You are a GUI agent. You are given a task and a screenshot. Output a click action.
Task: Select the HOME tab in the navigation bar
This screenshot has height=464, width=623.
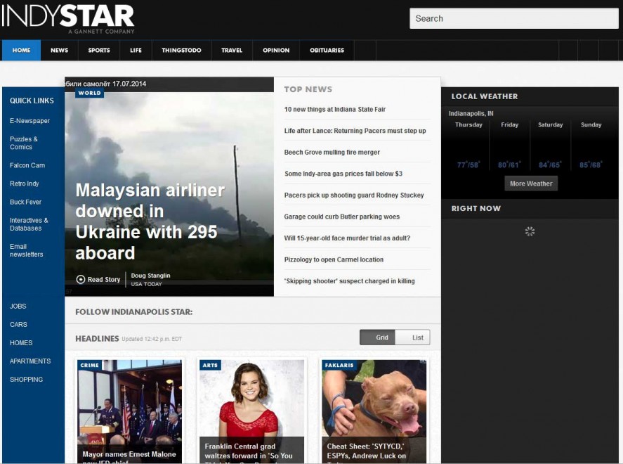[22, 51]
